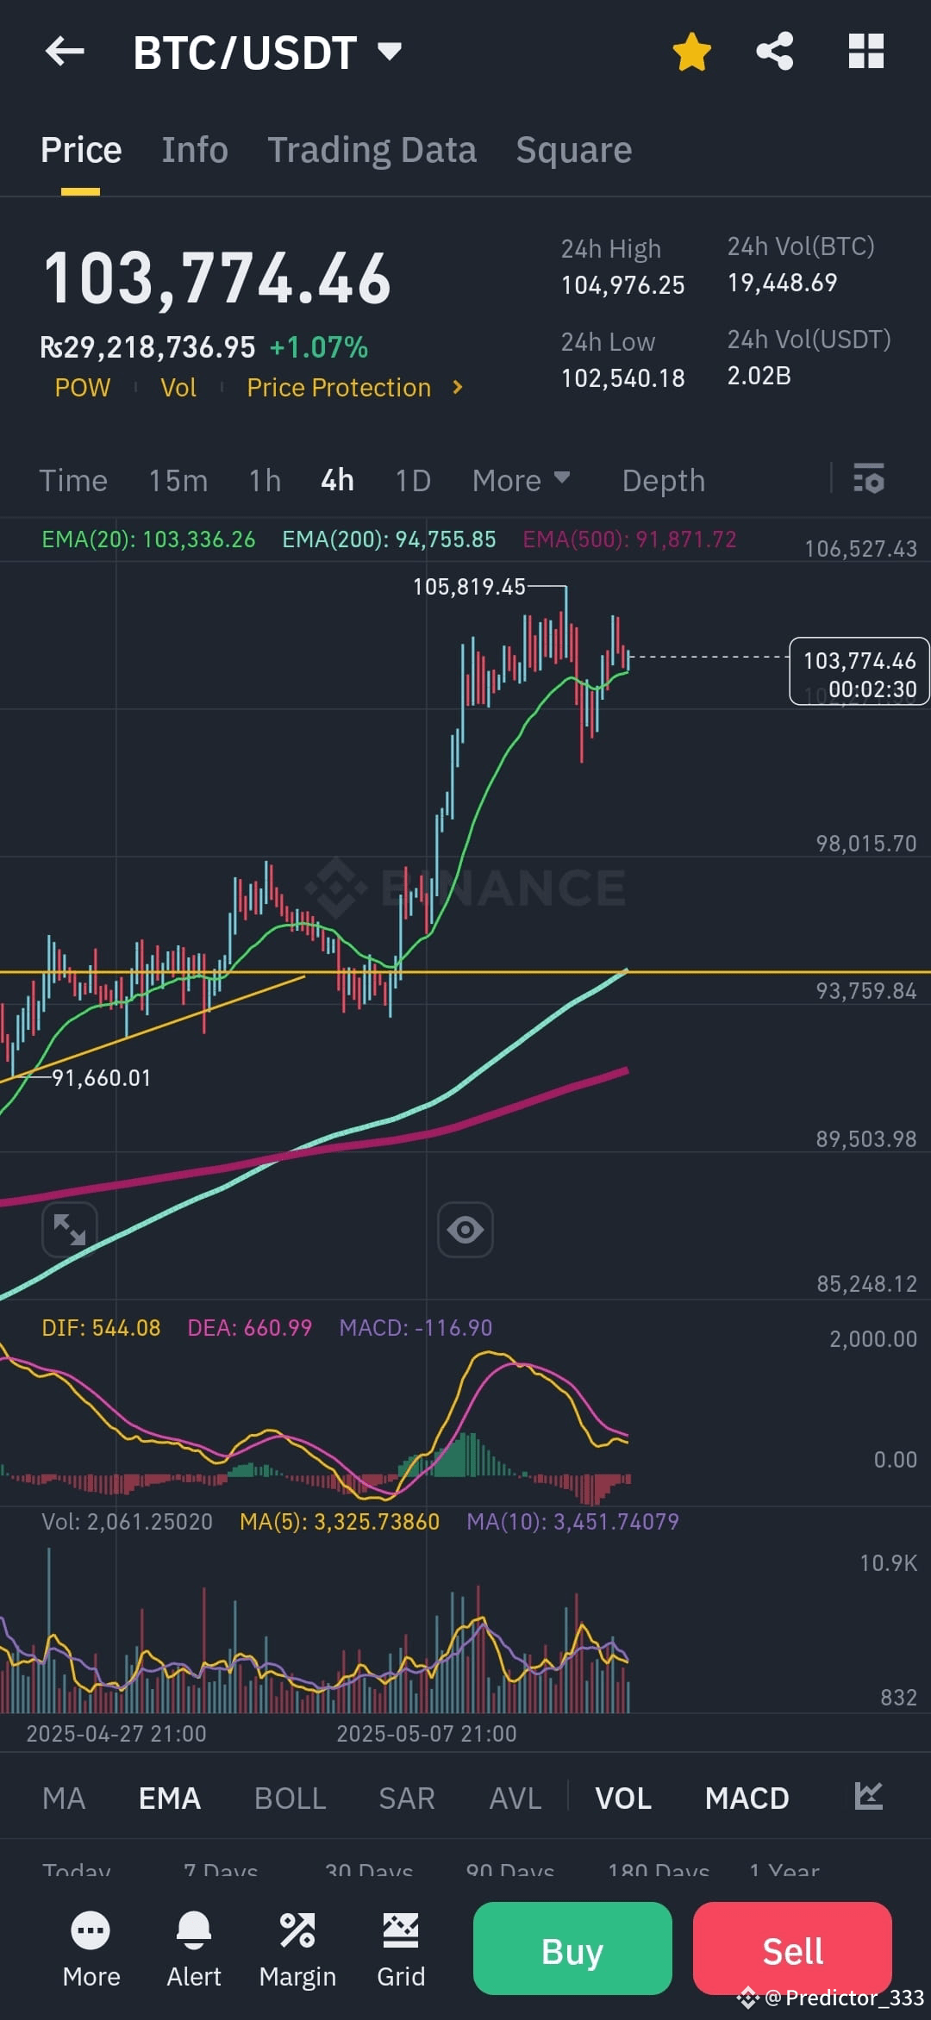Toggle the chart eye visibility button
This screenshot has height=2020, width=931.
point(465,1230)
